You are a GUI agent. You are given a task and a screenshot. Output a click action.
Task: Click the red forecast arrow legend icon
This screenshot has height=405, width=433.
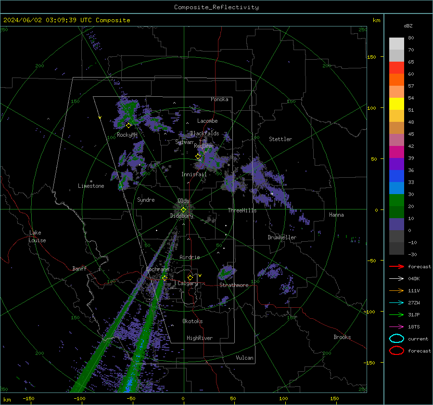click(x=396, y=266)
